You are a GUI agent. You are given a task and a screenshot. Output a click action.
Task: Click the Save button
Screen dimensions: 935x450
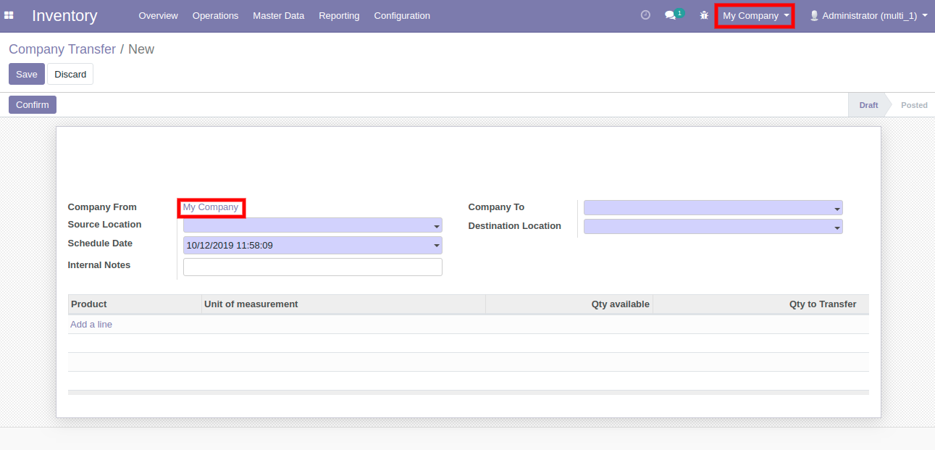click(27, 74)
